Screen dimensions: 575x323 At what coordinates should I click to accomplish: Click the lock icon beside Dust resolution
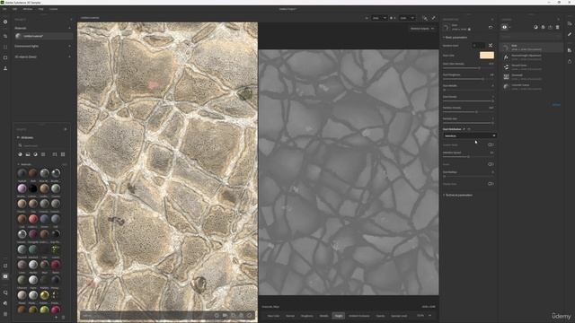click(x=469, y=30)
